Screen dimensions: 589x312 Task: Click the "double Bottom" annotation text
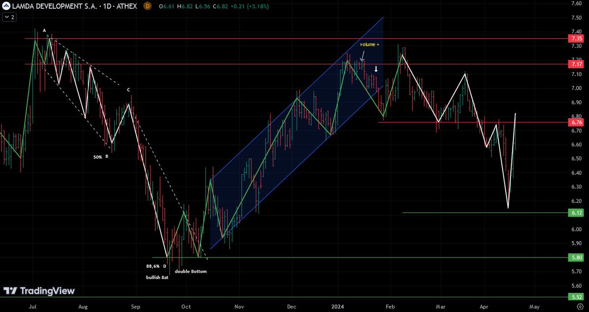[x=191, y=271]
